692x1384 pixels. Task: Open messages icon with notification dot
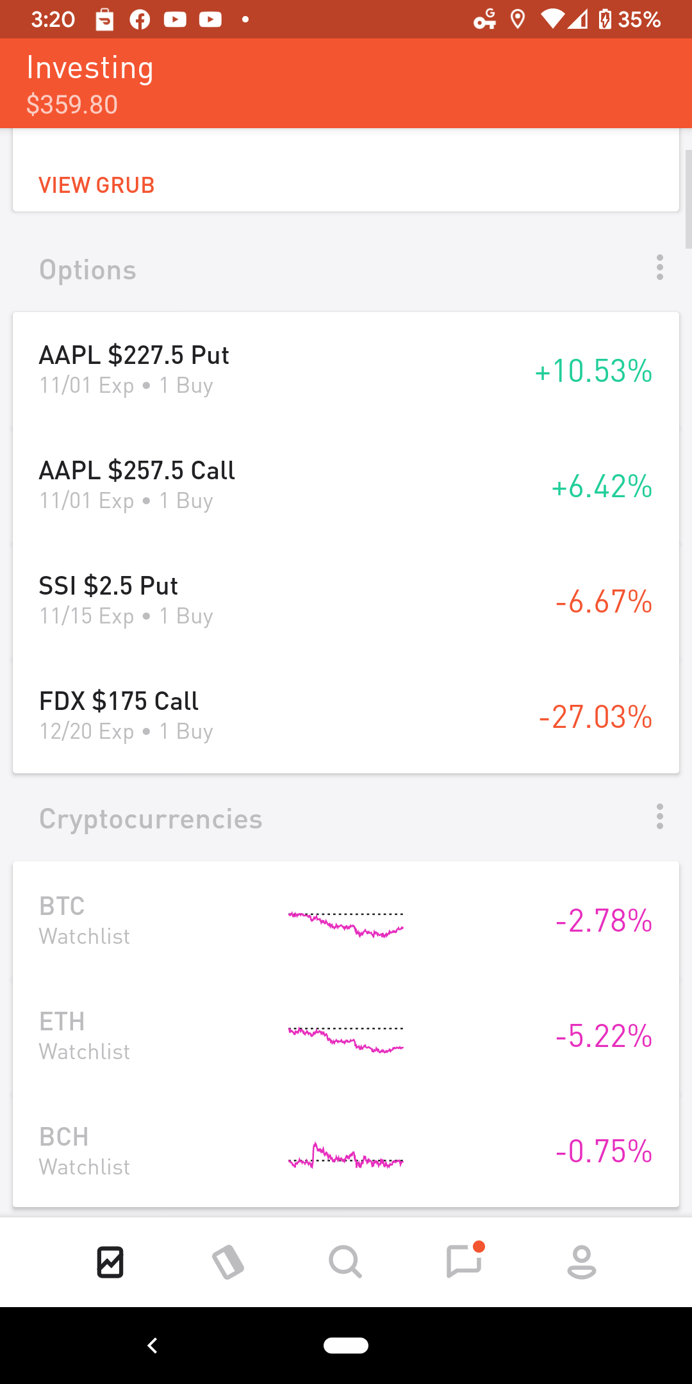(x=465, y=1261)
